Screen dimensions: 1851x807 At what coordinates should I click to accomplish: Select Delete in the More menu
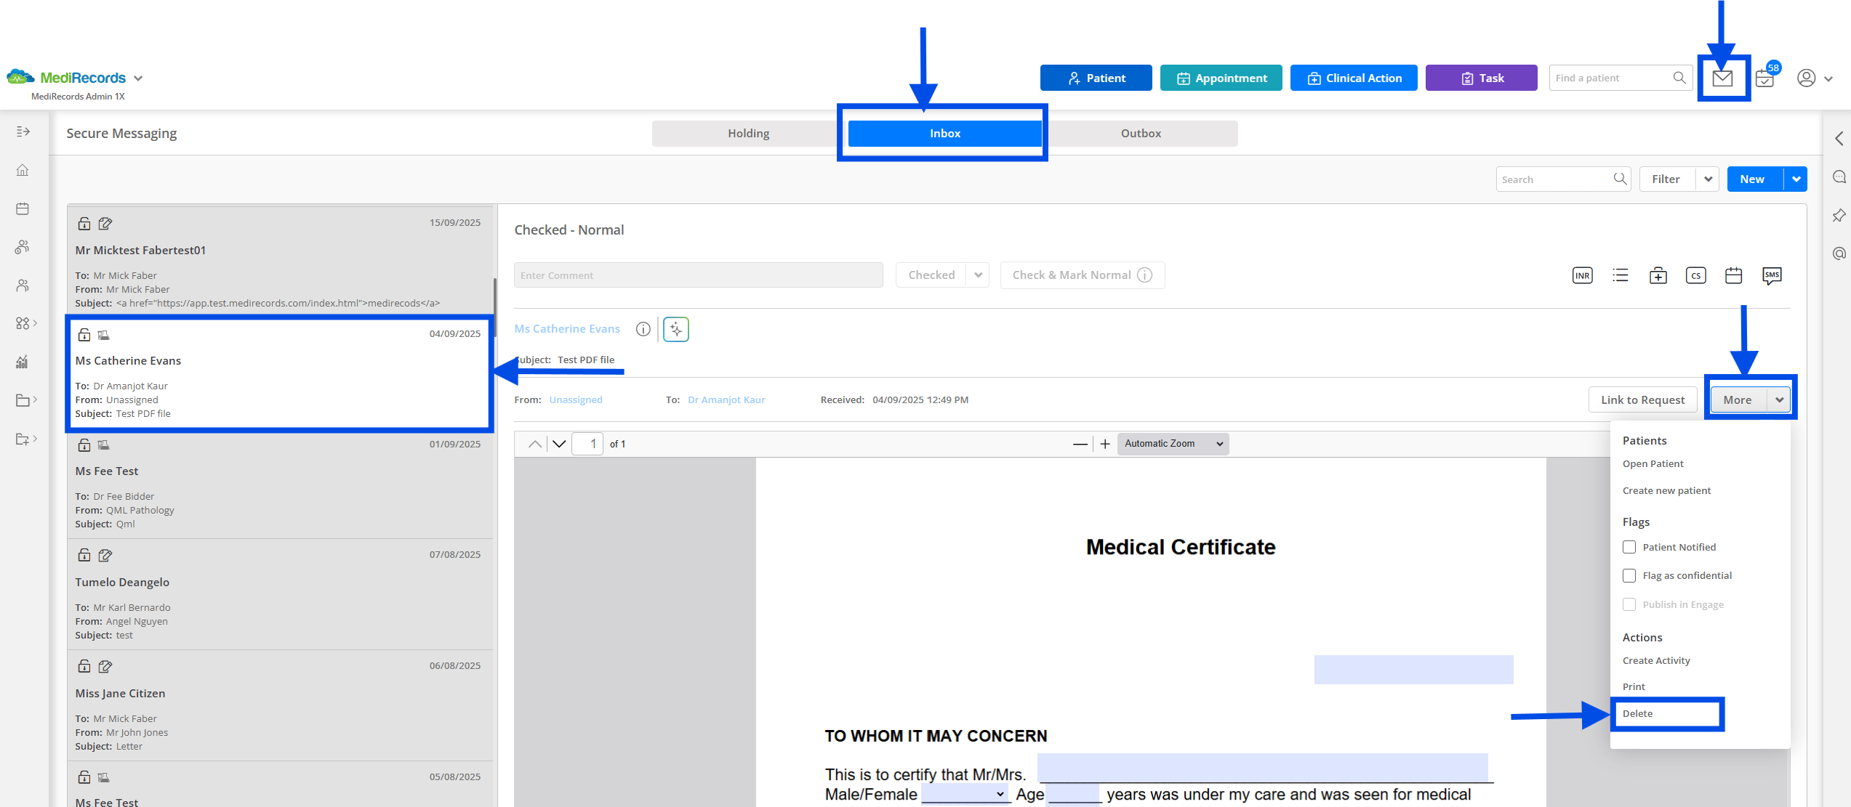(x=1637, y=713)
